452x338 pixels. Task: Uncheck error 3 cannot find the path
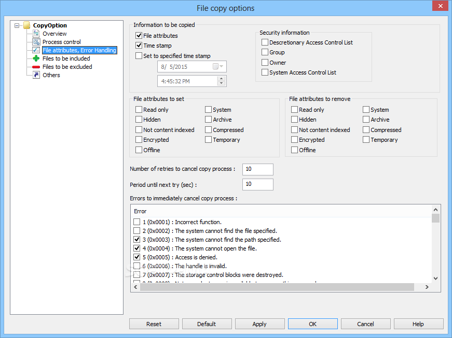click(136, 240)
